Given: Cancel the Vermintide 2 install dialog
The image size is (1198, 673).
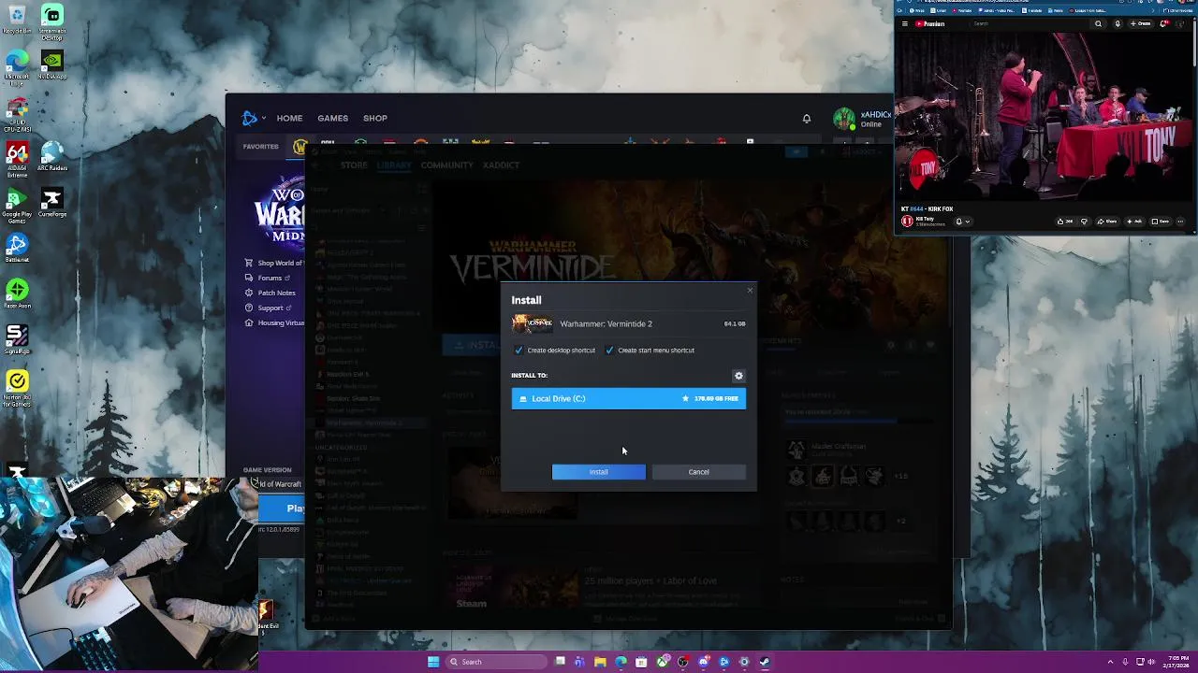Looking at the screenshot, I should [698, 472].
